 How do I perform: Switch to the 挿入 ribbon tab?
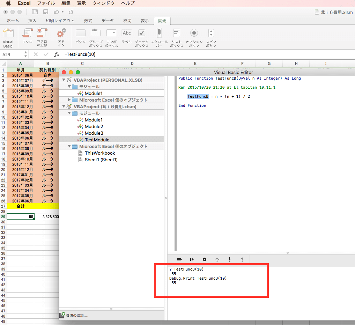tap(32, 21)
